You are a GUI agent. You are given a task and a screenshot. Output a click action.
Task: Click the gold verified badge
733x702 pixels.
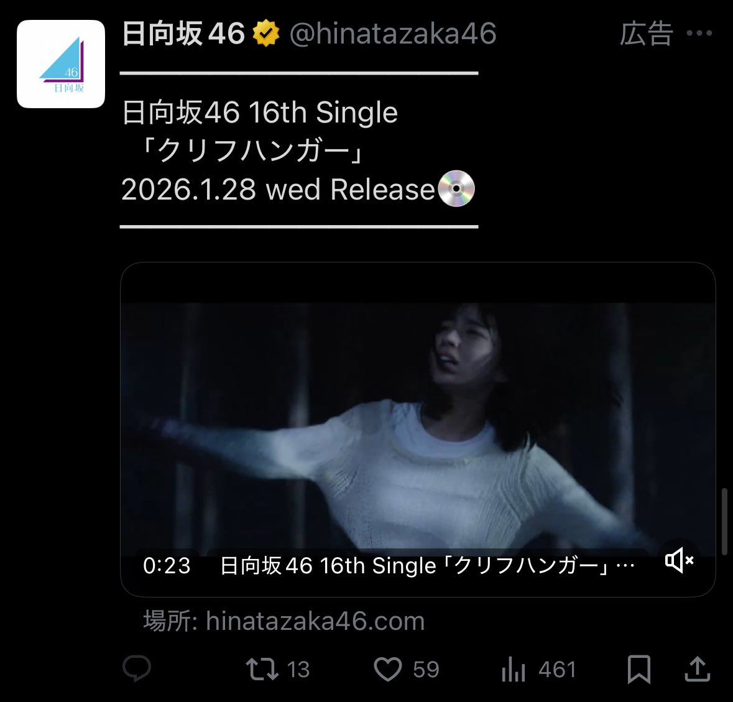point(266,33)
